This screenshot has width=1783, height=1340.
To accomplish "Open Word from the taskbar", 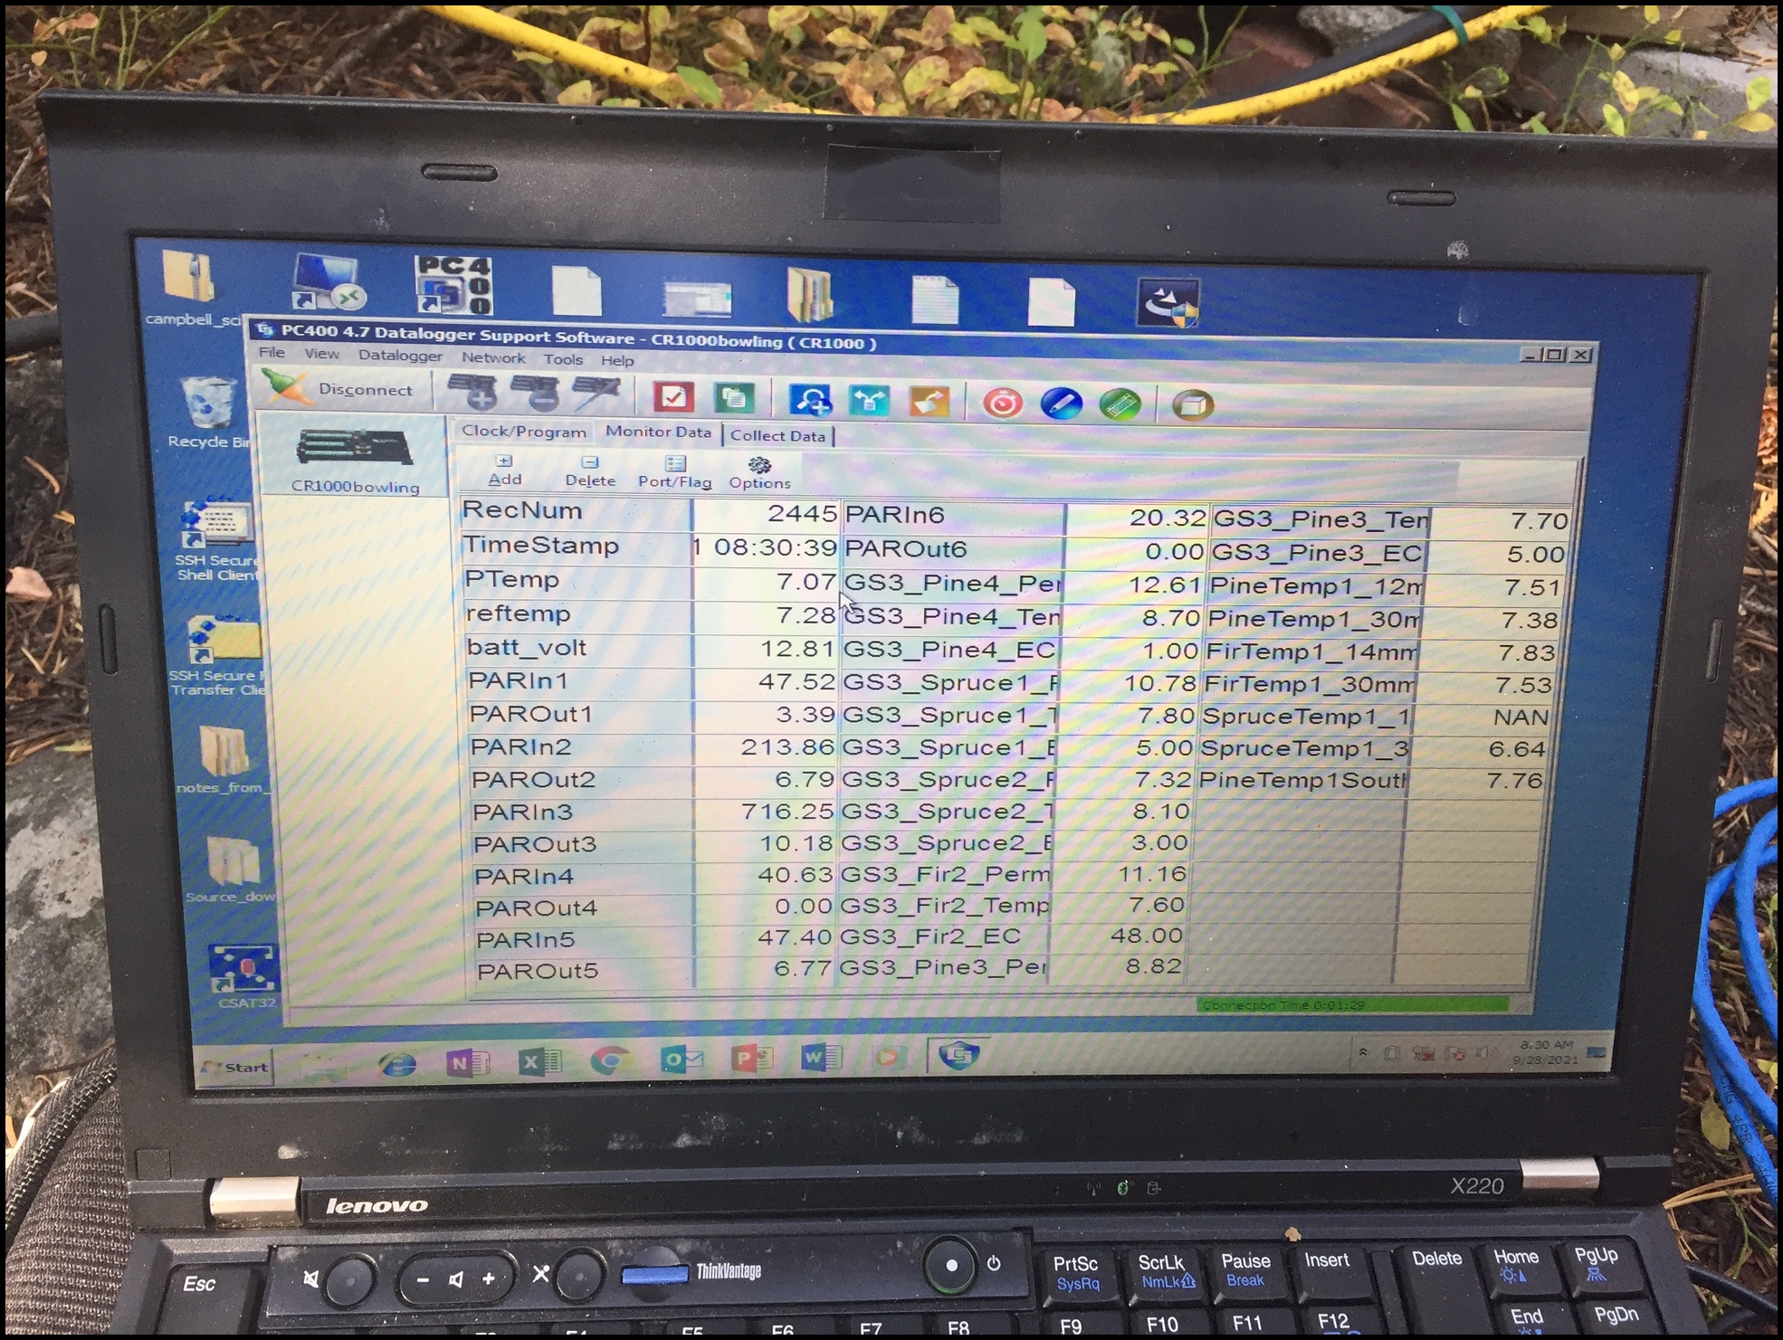I will pyautogui.click(x=822, y=1056).
